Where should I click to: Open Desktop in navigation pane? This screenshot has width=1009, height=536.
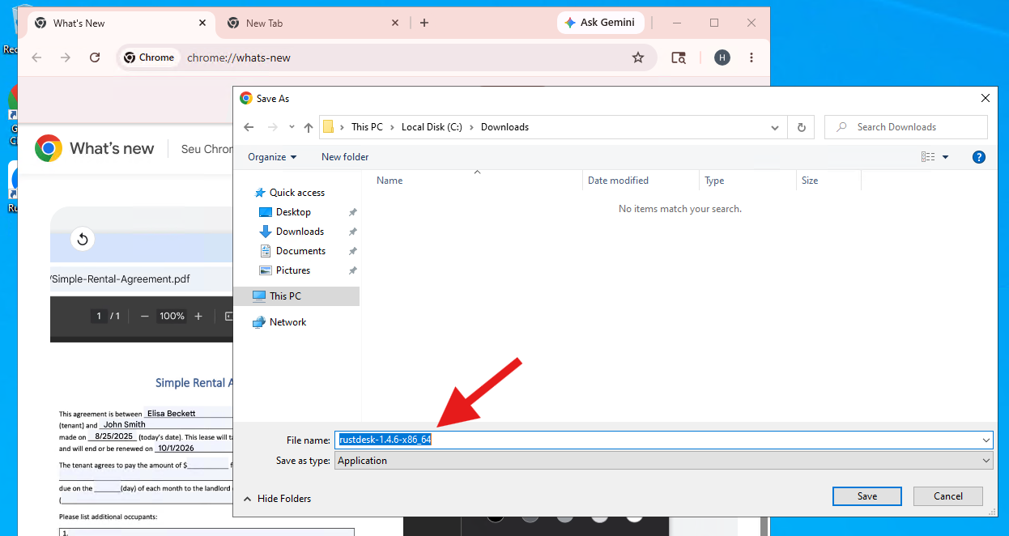pos(293,212)
